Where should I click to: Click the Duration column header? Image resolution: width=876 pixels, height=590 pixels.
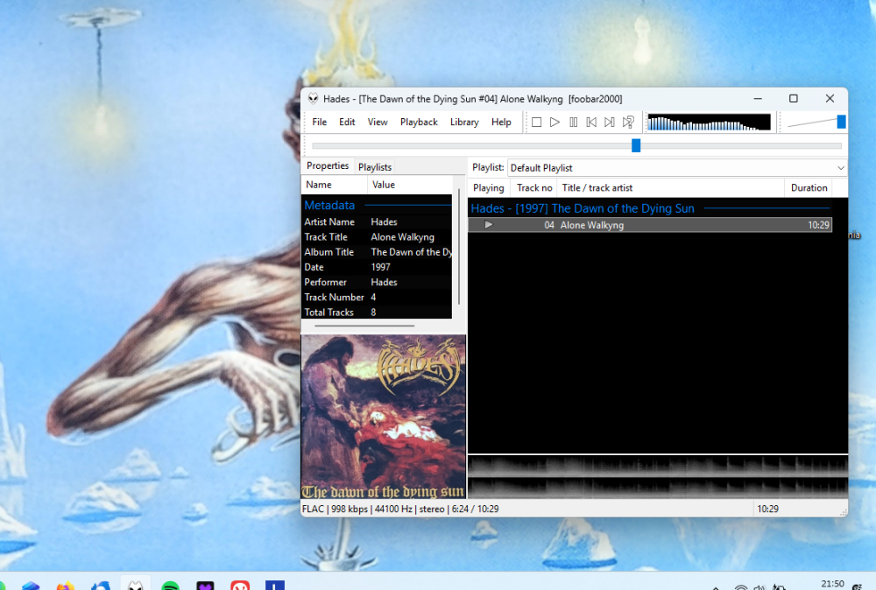click(x=809, y=188)
